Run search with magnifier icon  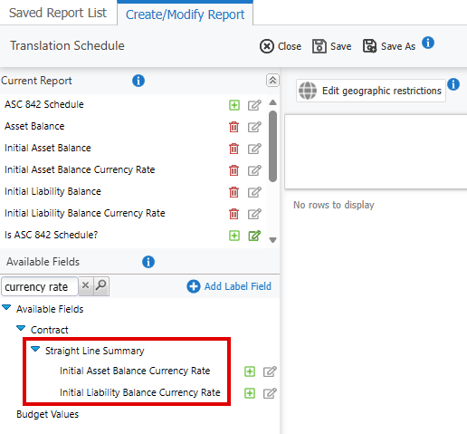(x=101, y=285)
